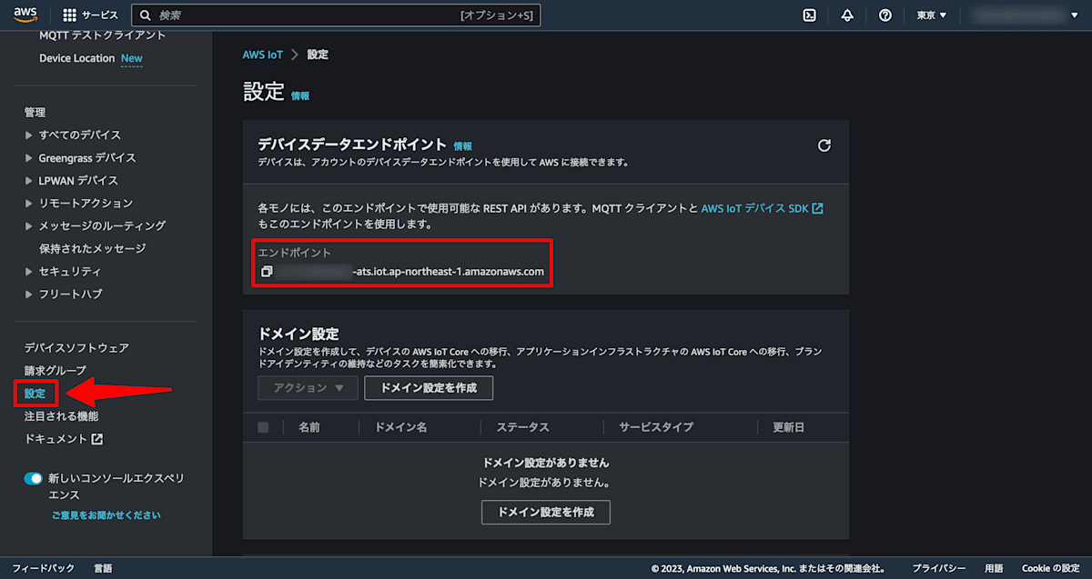Open 言語 selector in footer
The image size is (1092, 579).
click(x=103, y=568)
